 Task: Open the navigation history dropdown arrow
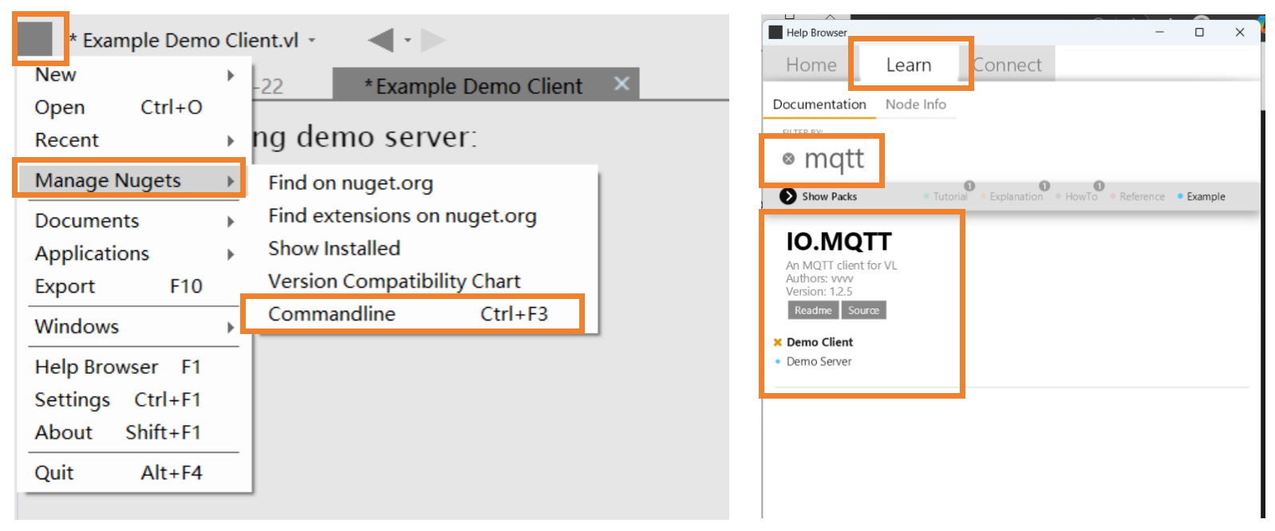(408, 40)
